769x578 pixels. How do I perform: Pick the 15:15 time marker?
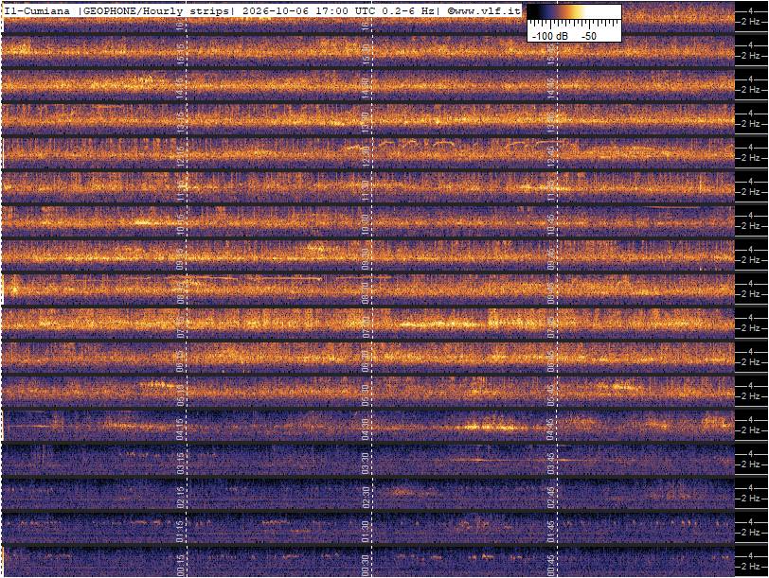pos(181,55)
